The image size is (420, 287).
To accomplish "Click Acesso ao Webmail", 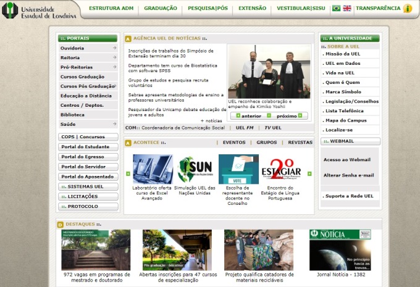I will (x=347, y=160).
